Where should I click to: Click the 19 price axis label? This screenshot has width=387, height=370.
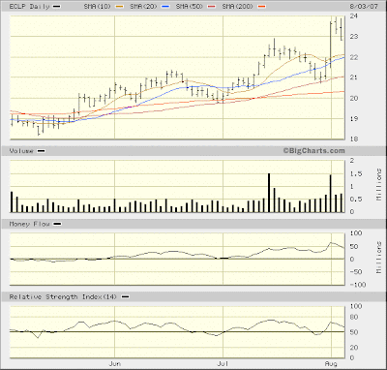coord(354,118)
